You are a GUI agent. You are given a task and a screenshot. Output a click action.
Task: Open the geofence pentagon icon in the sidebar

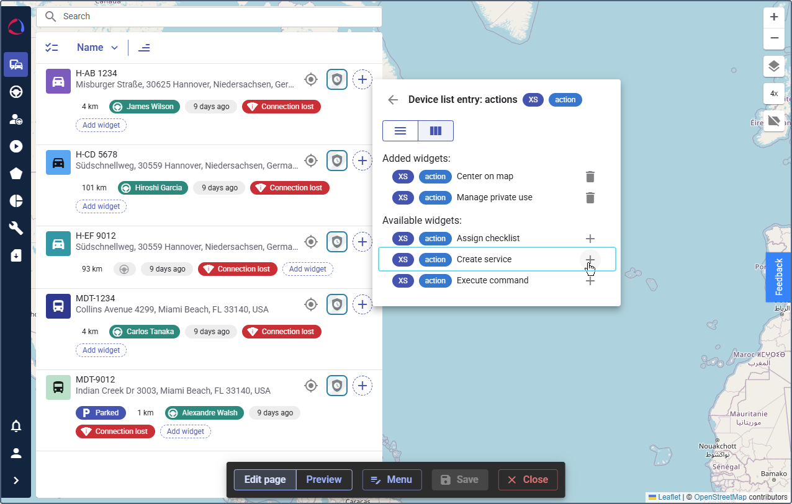16,174
